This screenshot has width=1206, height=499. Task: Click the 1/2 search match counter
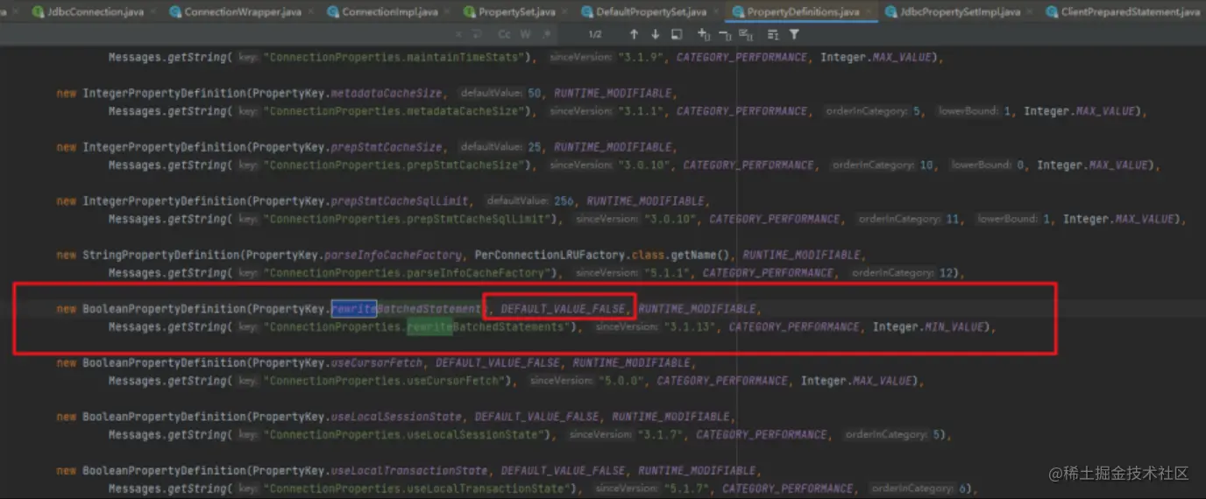[594, 34]
